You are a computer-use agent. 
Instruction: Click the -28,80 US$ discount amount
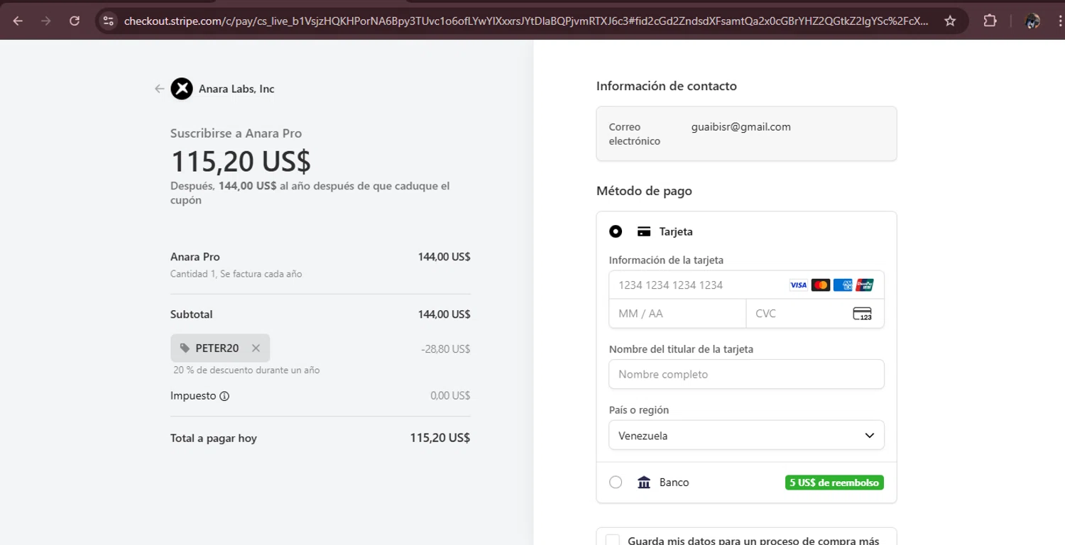point(446,349)
